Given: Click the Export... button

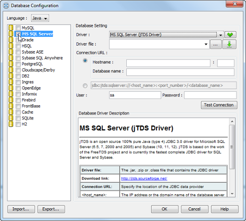Looking at the screenshot, I should coord(51,209).
